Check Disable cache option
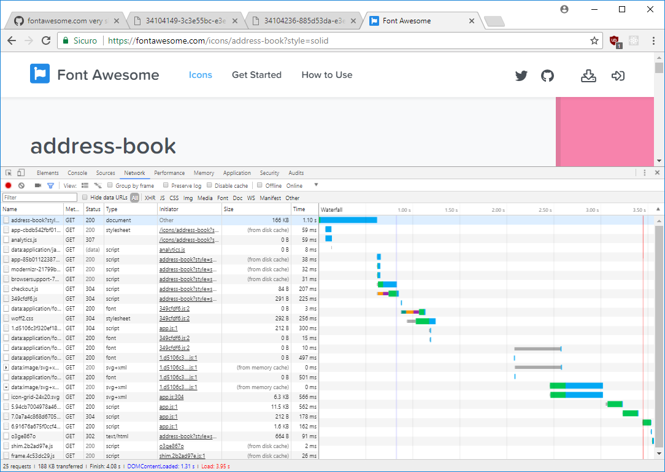 coord(209,185)
